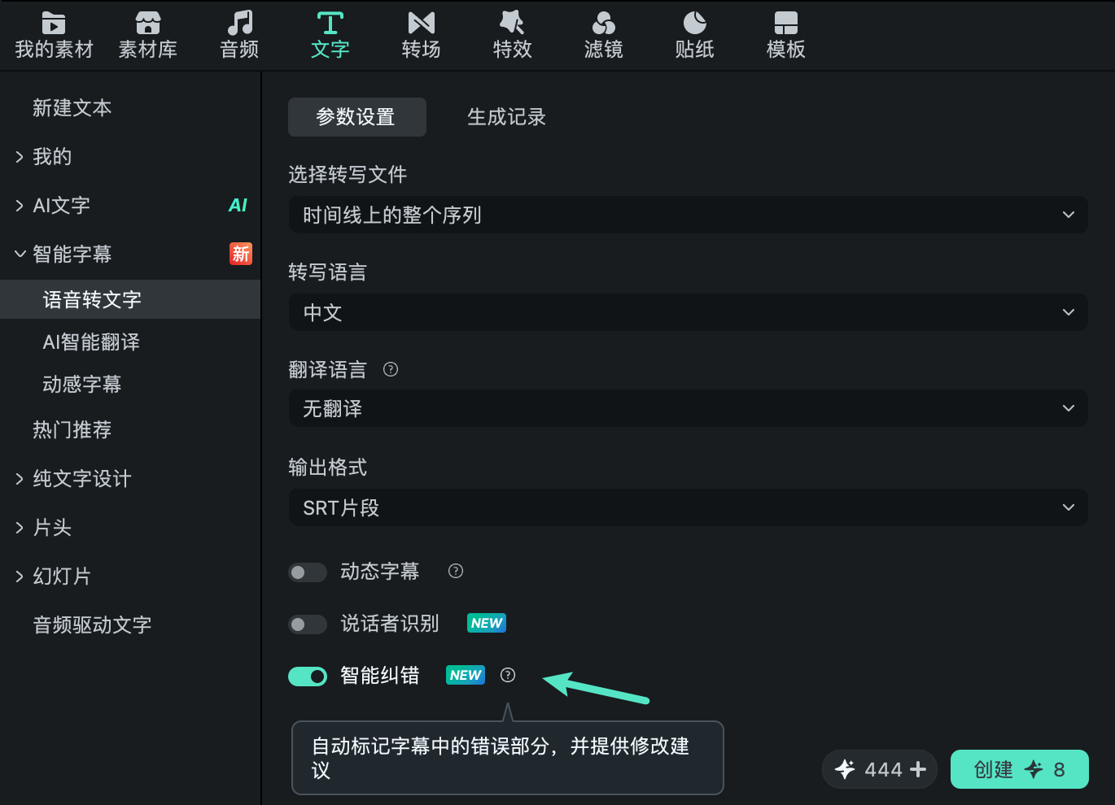
Task: Open the 素材库 stock library icon
Action: click(148, 23)
